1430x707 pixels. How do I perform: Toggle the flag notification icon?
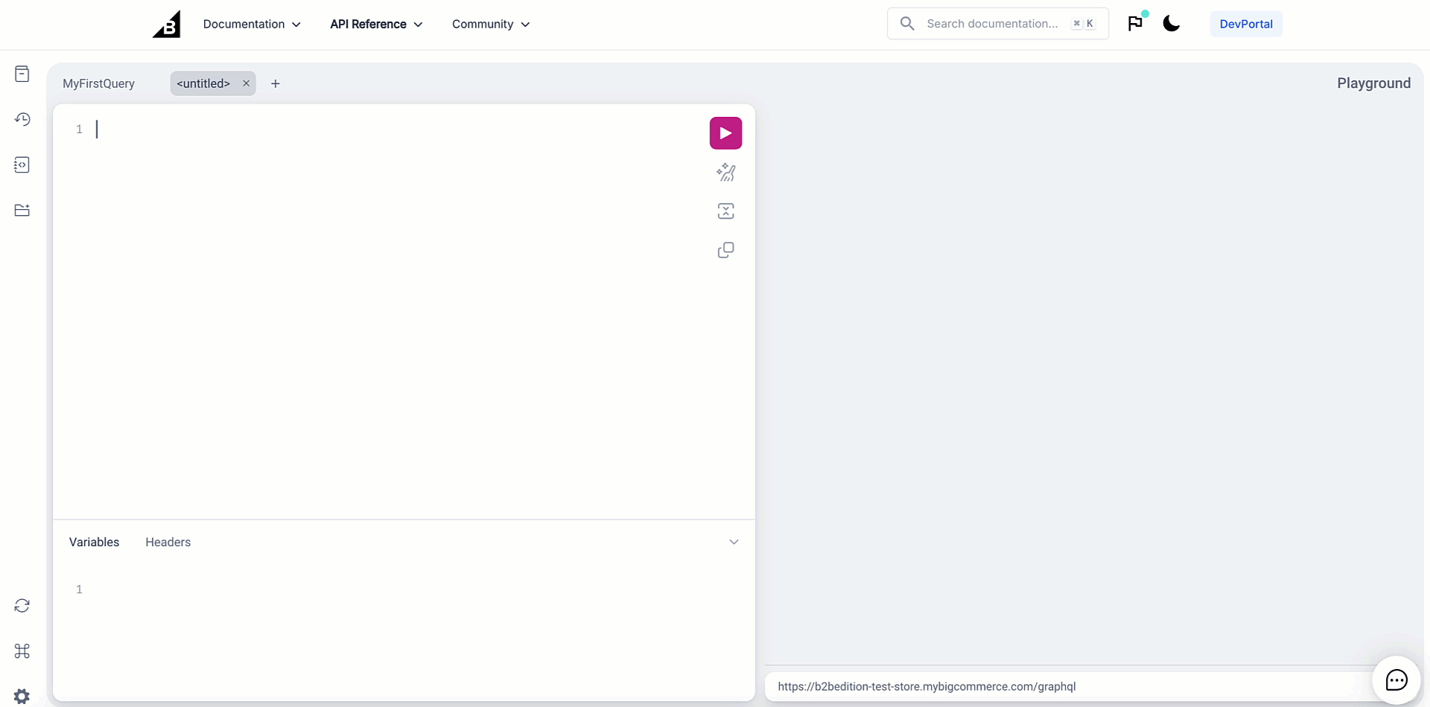(x=1135, y=23)
